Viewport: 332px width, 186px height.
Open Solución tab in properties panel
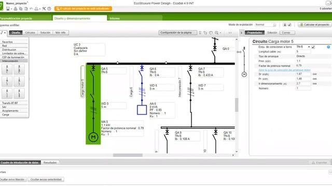272,33
